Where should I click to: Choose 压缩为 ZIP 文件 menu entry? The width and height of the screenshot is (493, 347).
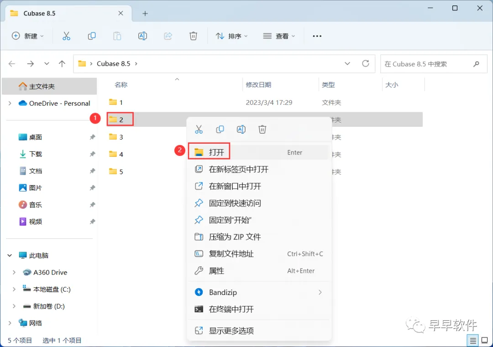[x=259, y=237]
